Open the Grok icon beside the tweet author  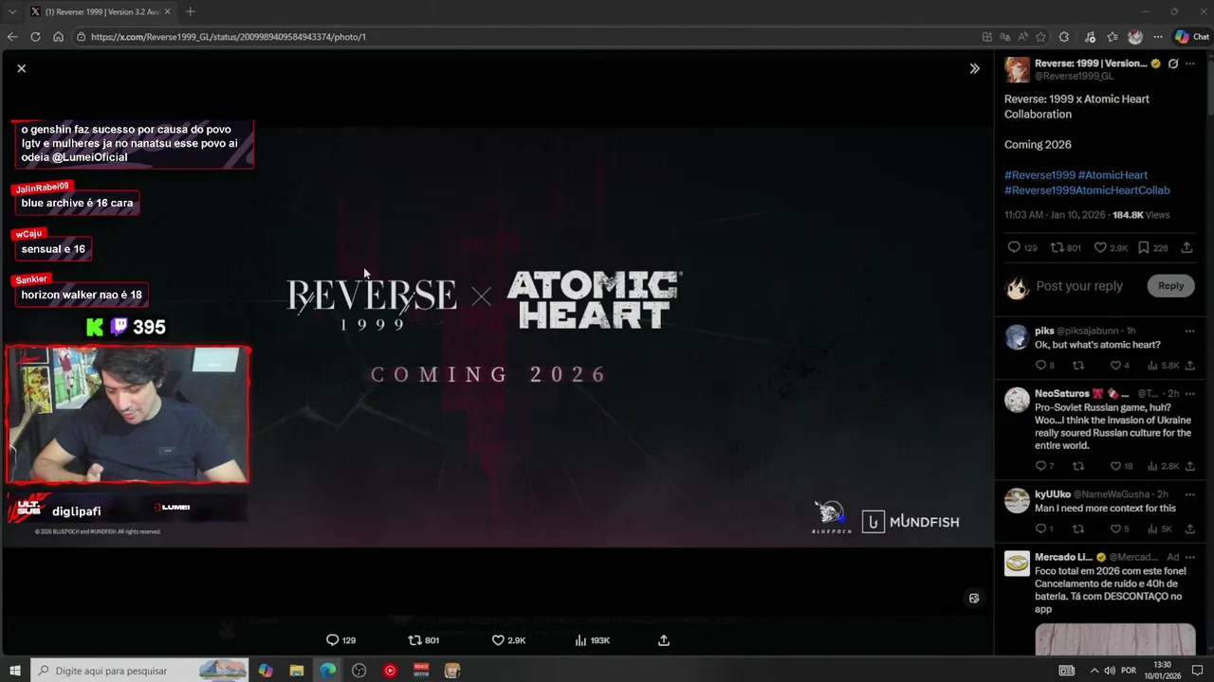coord(1173,63)
